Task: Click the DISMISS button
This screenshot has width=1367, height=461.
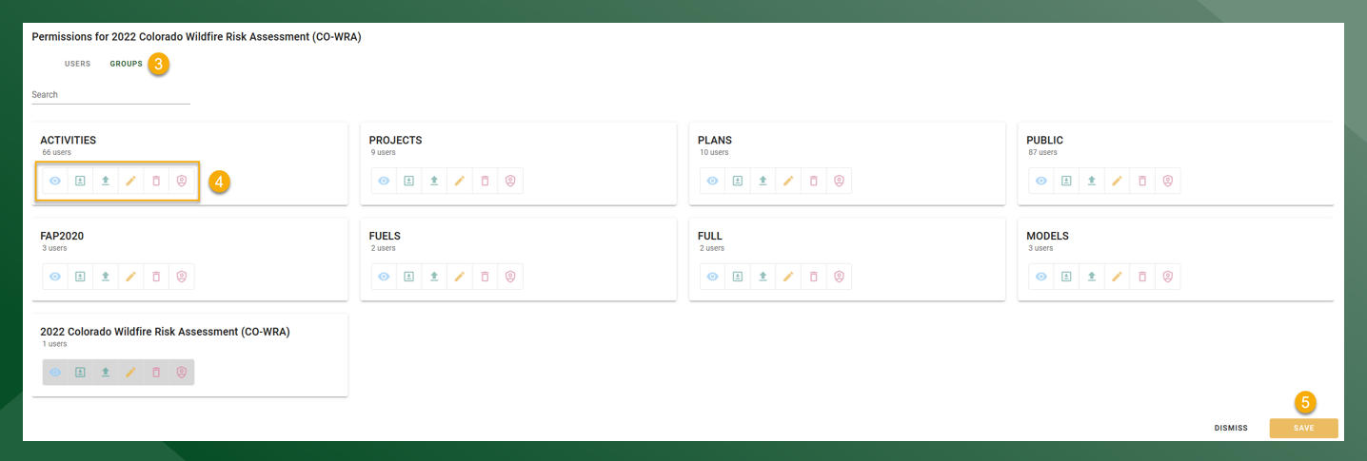Action: 1231,428
